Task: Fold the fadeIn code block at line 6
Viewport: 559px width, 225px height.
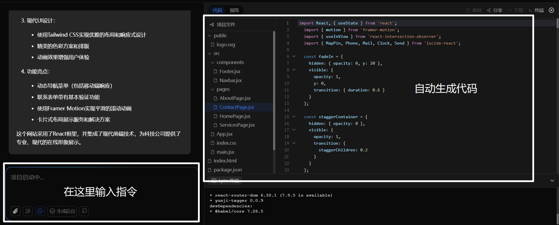Action: (294, 56)
